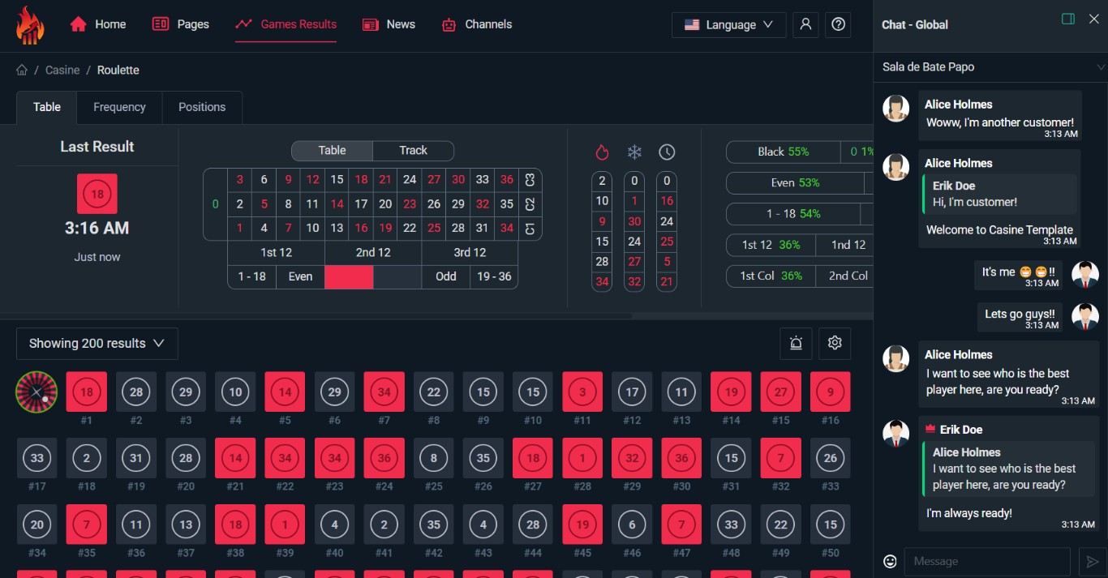Click the Casine breadcrumb link

(62, 71)
